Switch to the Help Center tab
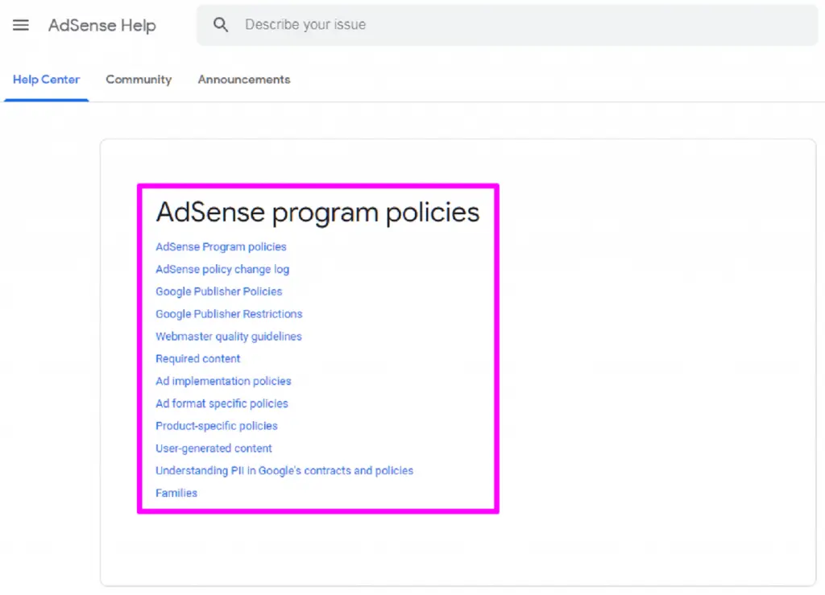825x595 pixels. pos(46,80)
